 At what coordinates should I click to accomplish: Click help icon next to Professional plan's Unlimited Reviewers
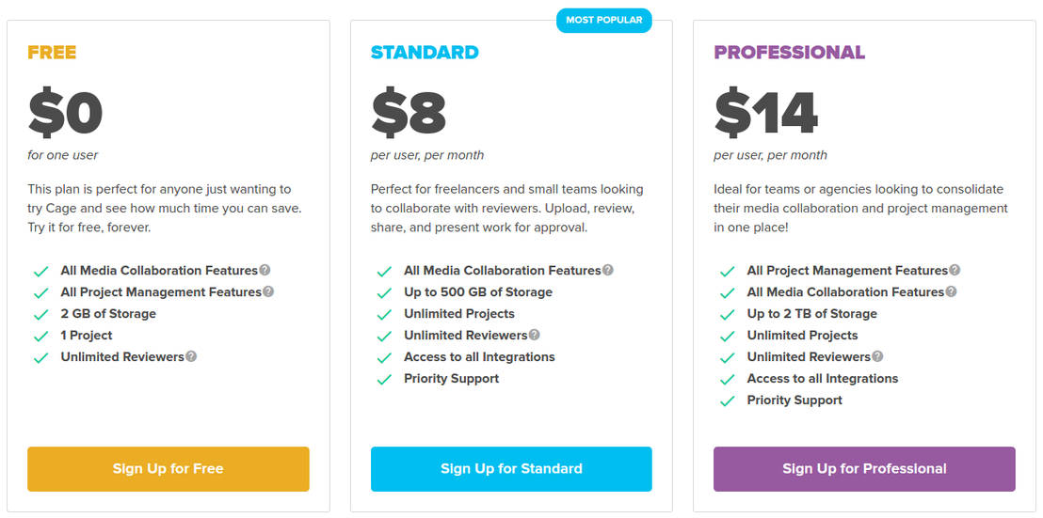(x=877, y=357)
